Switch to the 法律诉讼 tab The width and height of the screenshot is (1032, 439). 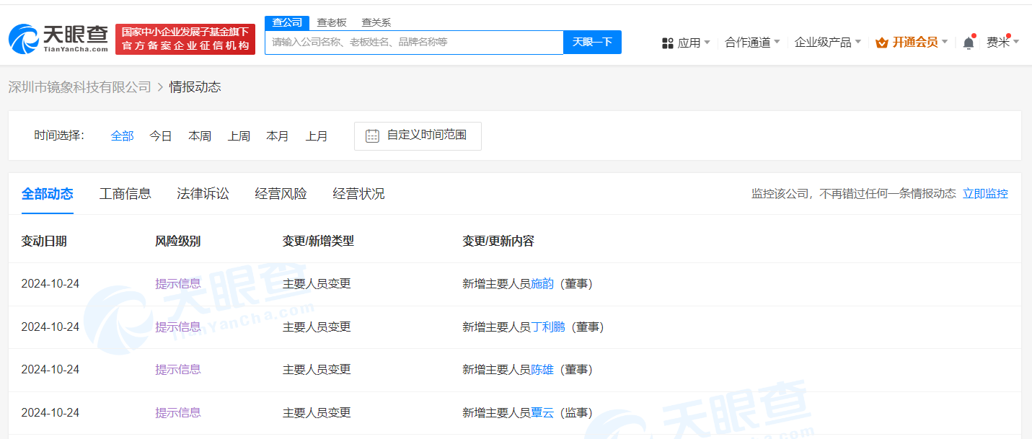point(203,194)
